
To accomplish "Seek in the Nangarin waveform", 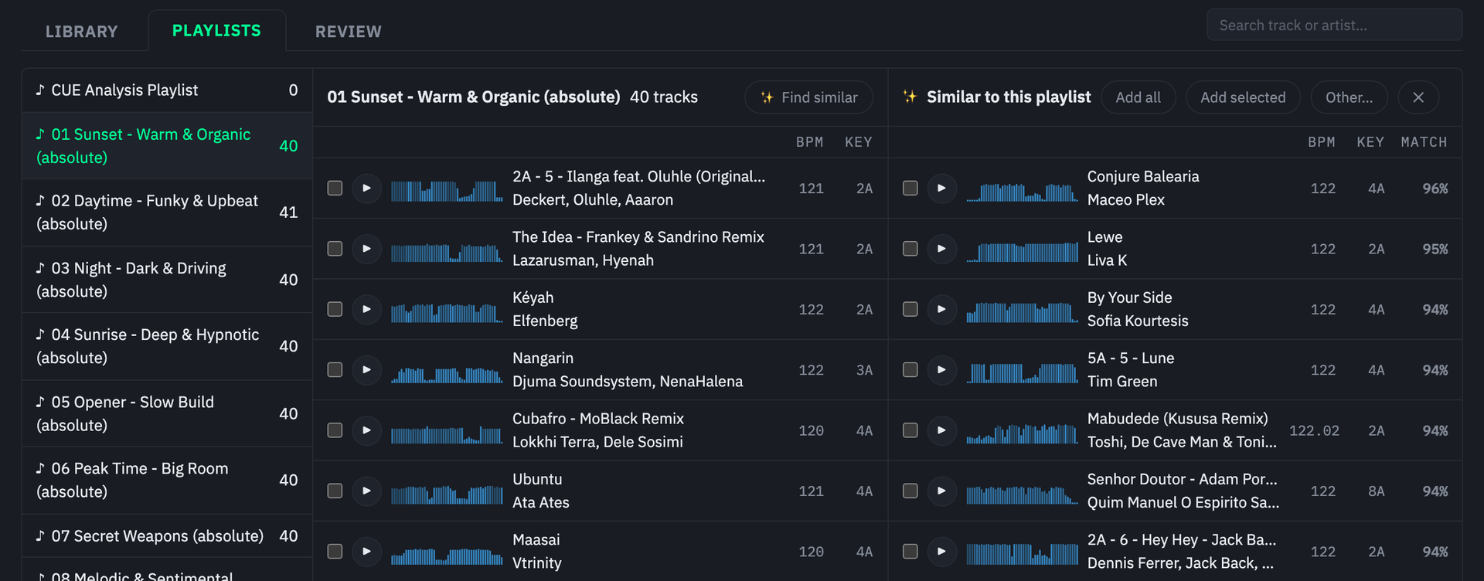I will 447,375.
